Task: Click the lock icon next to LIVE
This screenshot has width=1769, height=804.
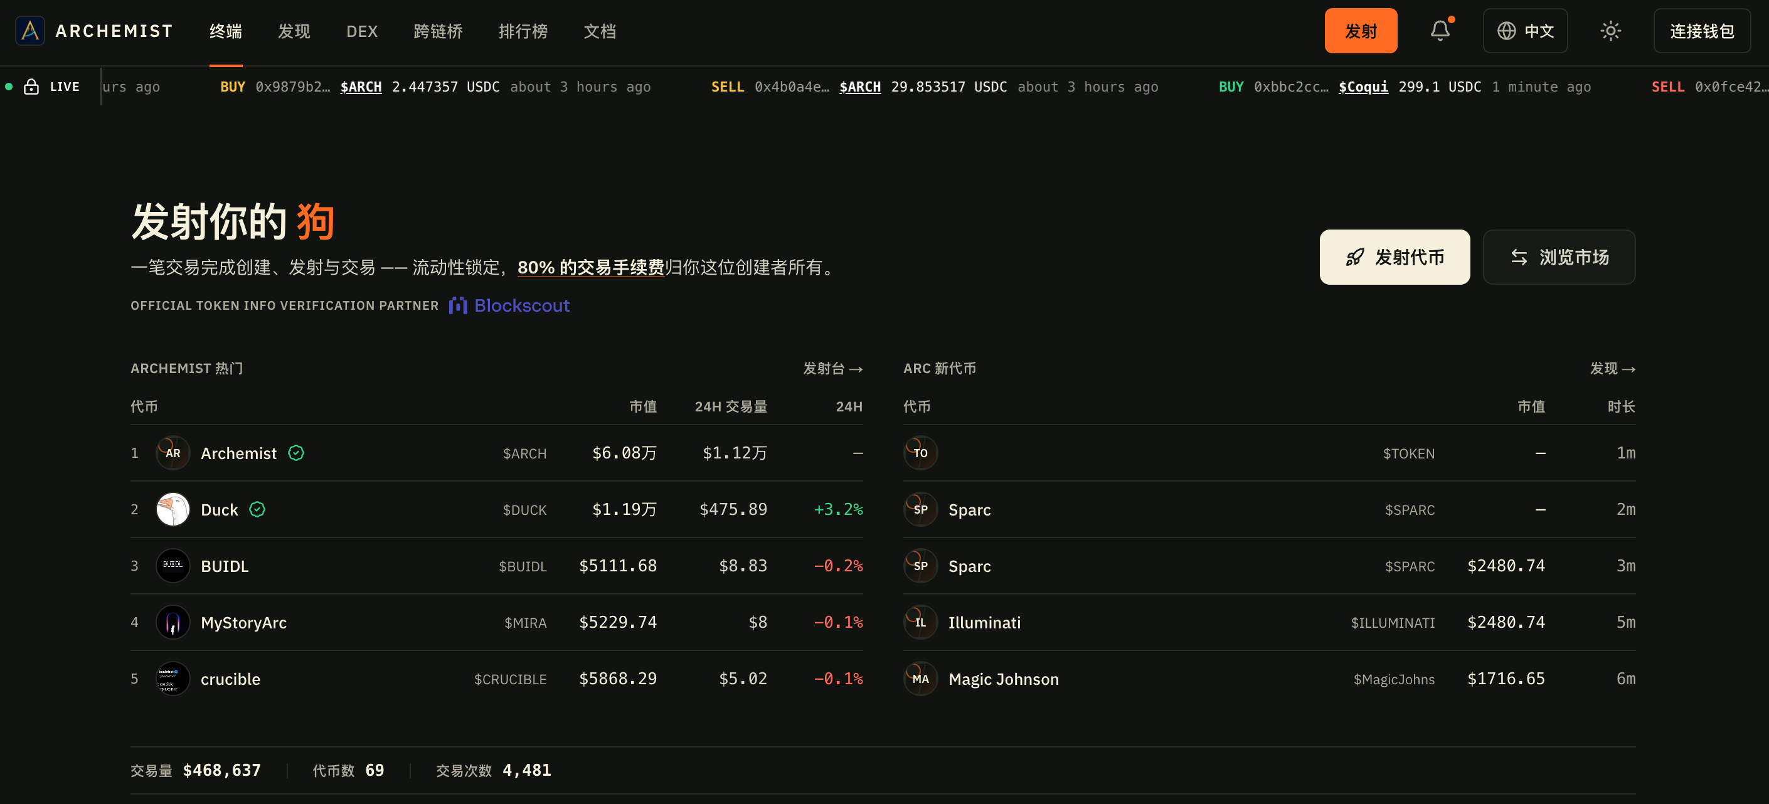Action: 31,87
